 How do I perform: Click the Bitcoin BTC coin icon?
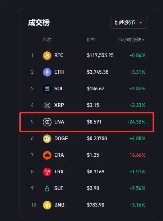coord(47,55)
